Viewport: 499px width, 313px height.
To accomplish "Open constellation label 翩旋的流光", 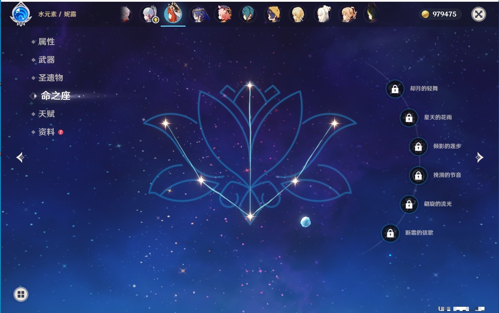I will click(438, 204).
